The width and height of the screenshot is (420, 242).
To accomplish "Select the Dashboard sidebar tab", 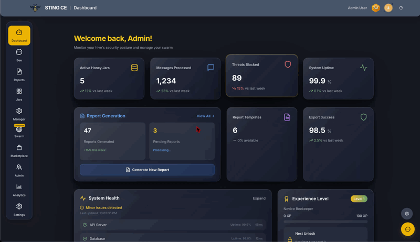I will (x=19, y=36).
